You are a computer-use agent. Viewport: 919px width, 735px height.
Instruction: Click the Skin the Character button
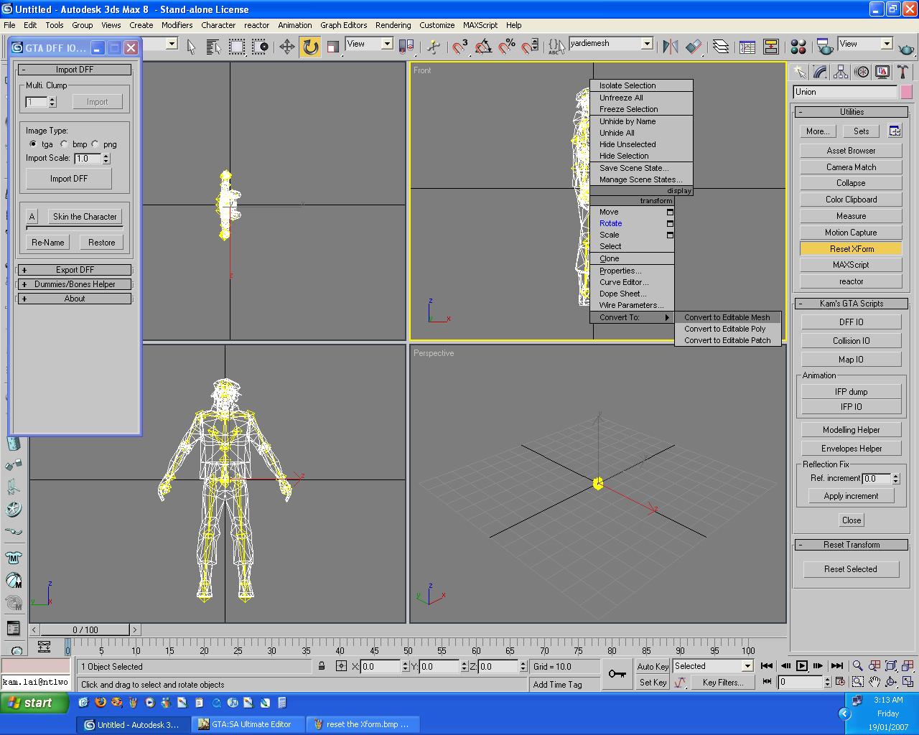[85, 217]
